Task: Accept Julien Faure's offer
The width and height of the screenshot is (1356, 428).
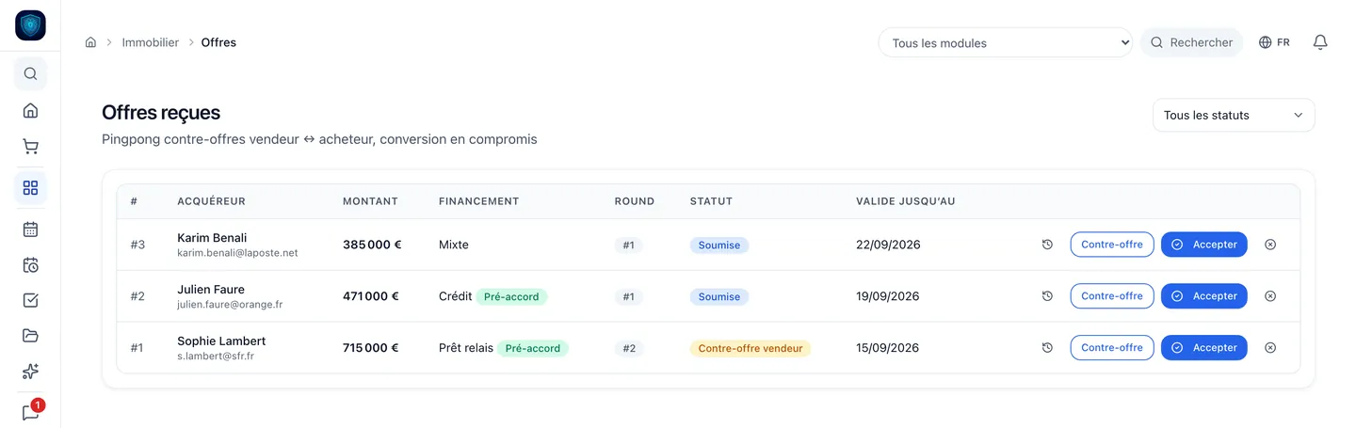Action: point(1204,296)
